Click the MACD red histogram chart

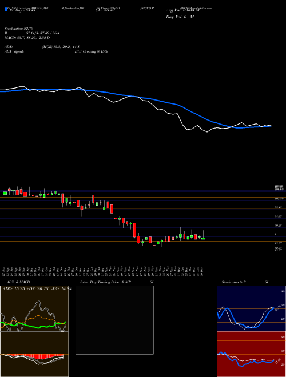point(34,354)
